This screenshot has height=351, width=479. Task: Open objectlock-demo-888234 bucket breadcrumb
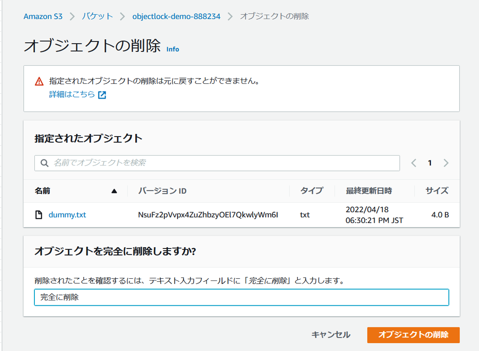(176, 16)
